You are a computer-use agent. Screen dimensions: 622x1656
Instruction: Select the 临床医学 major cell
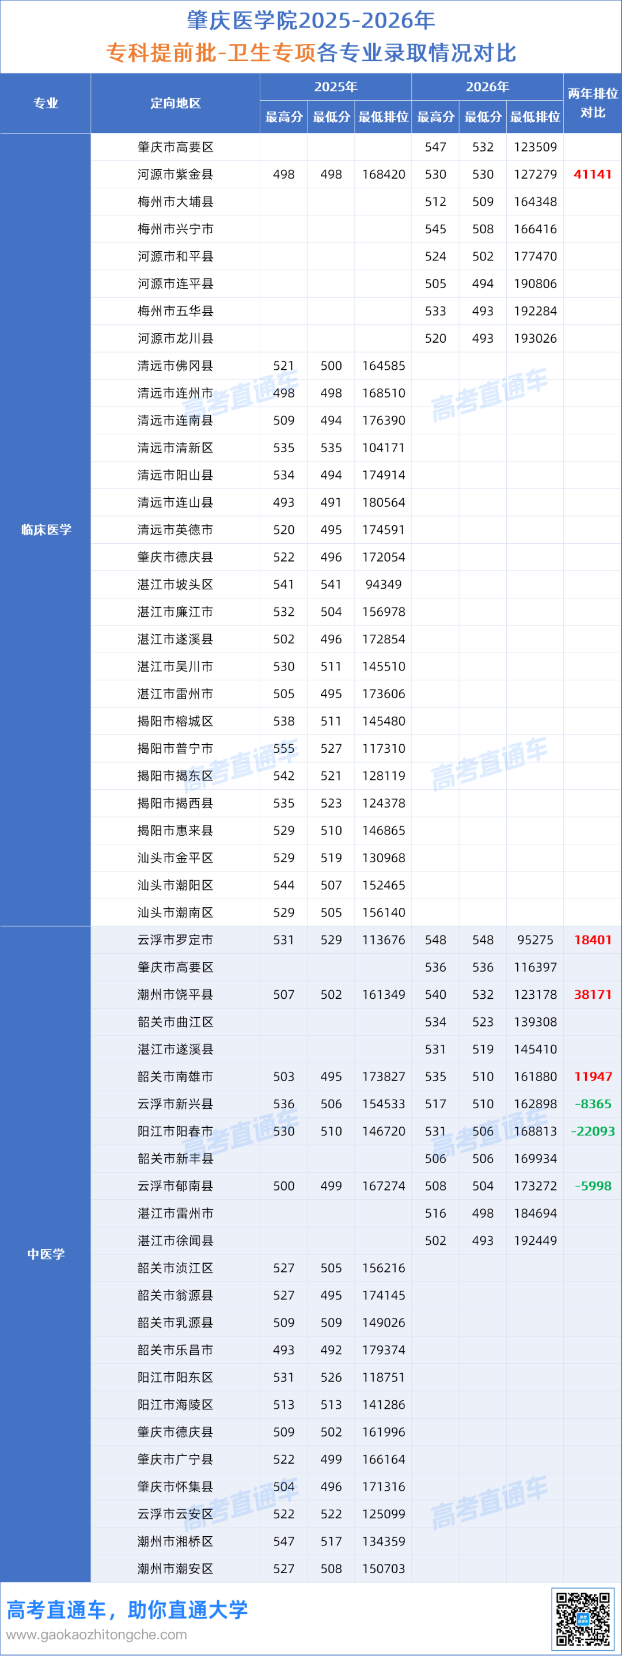(45, 530)
